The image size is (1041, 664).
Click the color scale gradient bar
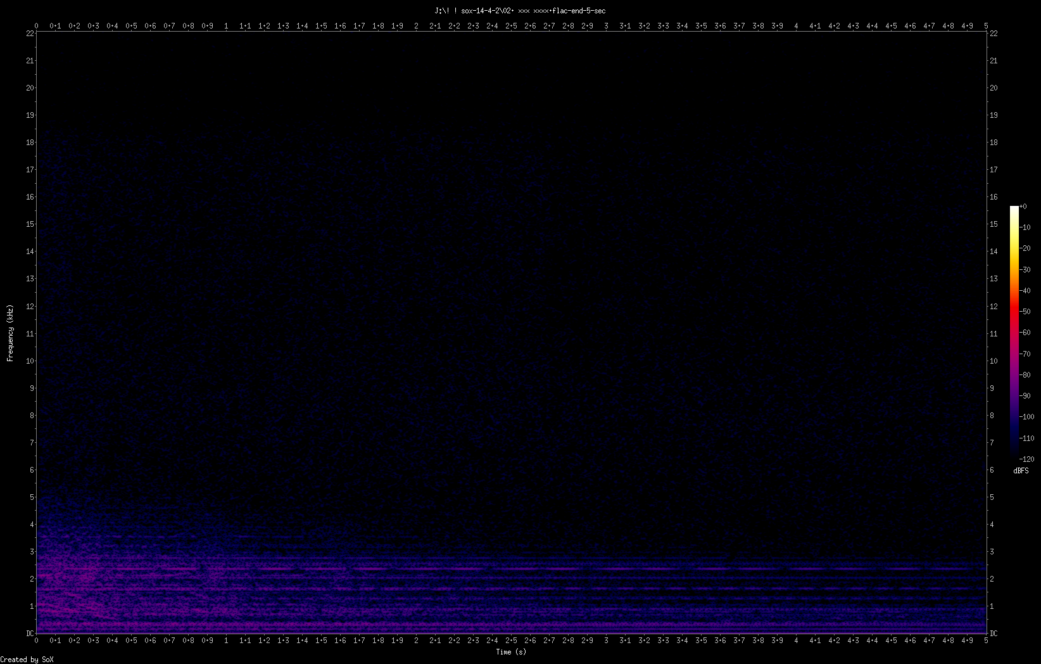pos(1014,332)
